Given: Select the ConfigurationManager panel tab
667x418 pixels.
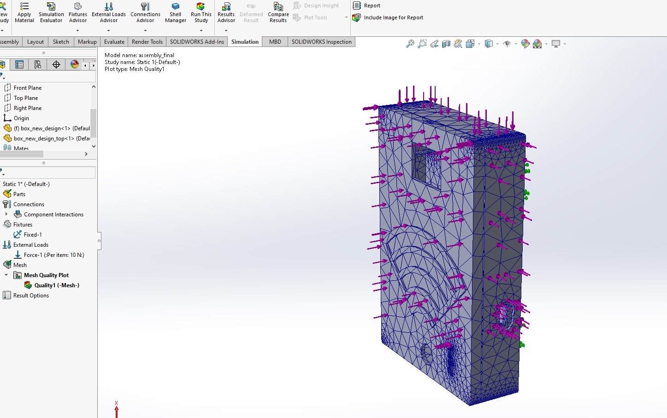Looking at the screenshot, I should 38,64.
